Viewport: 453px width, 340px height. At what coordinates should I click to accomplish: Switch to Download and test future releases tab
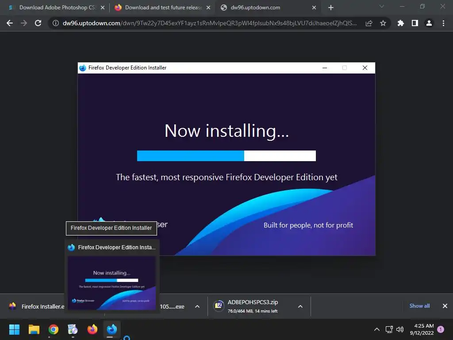click(163, 8)
